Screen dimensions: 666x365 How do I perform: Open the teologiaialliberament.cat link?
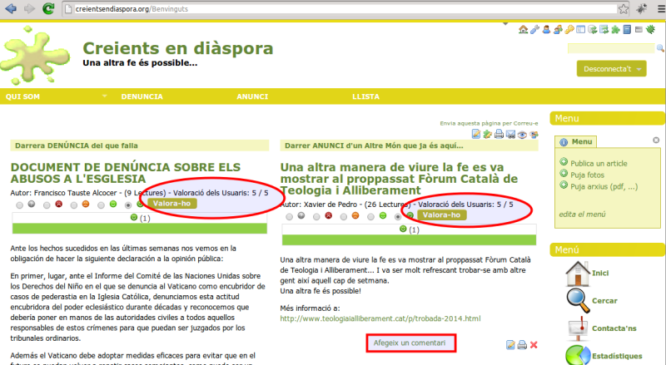(380, 318)
